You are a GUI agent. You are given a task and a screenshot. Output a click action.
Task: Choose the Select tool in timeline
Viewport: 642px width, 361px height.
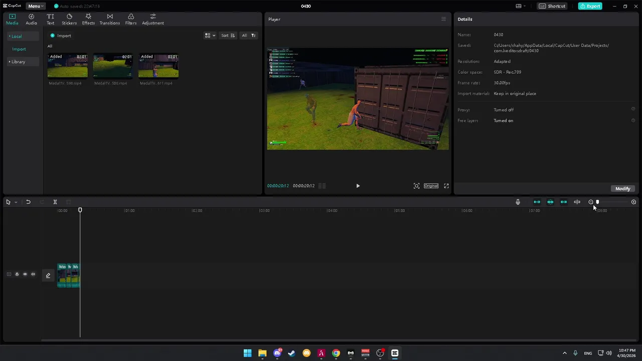coord(8,202)
